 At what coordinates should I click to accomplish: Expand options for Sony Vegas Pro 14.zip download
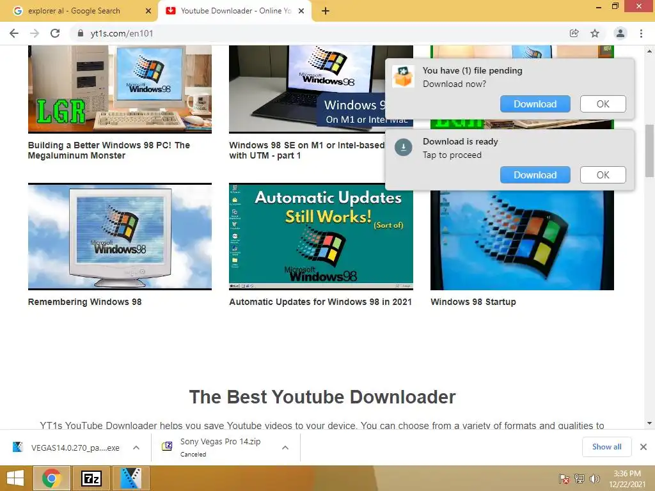click(285, 448)
